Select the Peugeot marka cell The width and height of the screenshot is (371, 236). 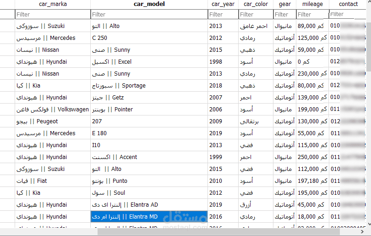point(53,121)
